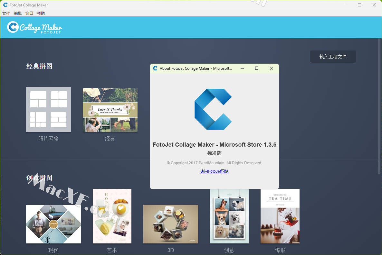Click the FotoJet icon in main title bar
382x255 pixels.
tap(5, 5)
